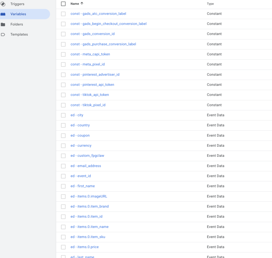Click the Triggers sidebar icon
This screenshot has width=272, height=258.
click(x=3, y=4)
